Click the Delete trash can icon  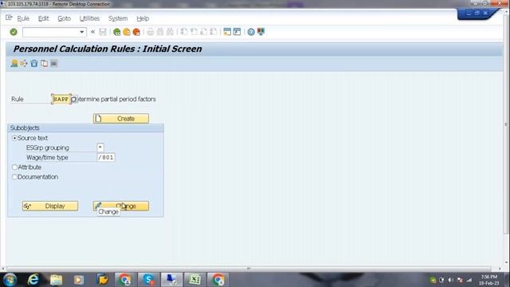coord(33,64)
